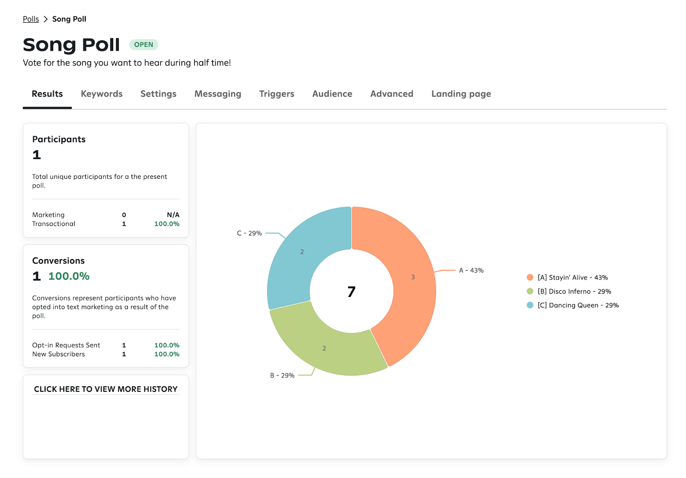
Task: Toggle Dancing Queen blue legend dot
Action: click(x=530, y=305)
